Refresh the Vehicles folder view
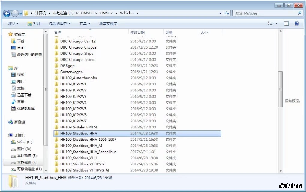The image size is (306, 192). [227, 13]
